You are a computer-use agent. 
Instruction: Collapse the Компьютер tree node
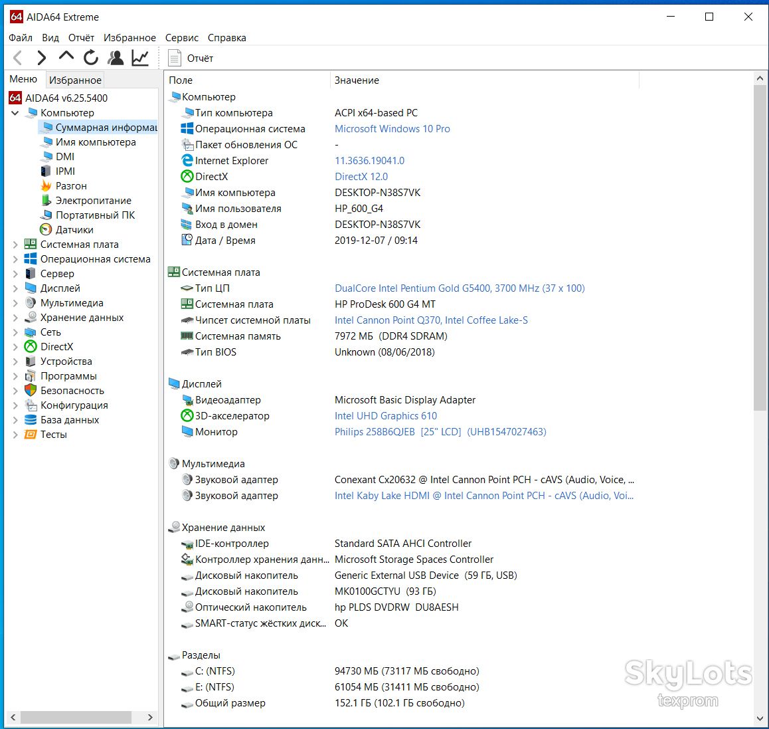pos(15,113)
